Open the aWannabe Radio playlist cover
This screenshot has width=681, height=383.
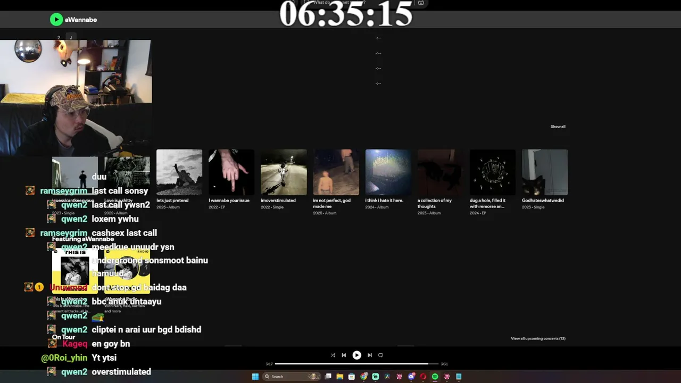point(127,271)
